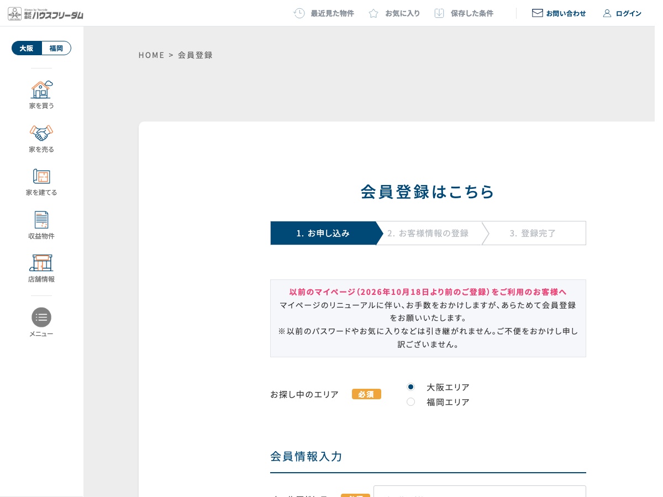
Task: Click お探し中のエリア label
Action: (x=304, y=394)
